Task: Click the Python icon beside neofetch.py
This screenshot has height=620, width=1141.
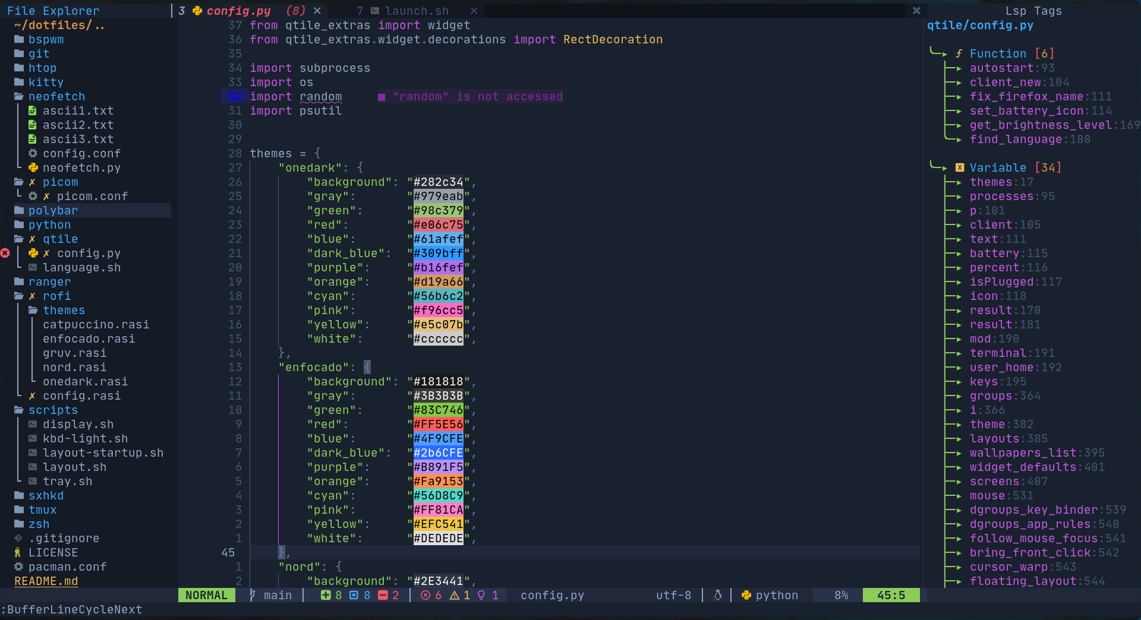Action: point(33,167)
